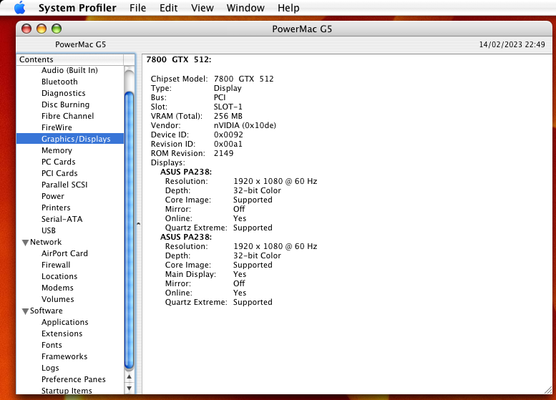Select FireWire in the Contents list
The height and width of the screenshot is (400, 556).
click(x=57, y=127)
